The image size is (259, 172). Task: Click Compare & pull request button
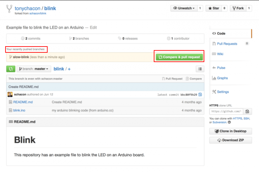click(179, 57)
